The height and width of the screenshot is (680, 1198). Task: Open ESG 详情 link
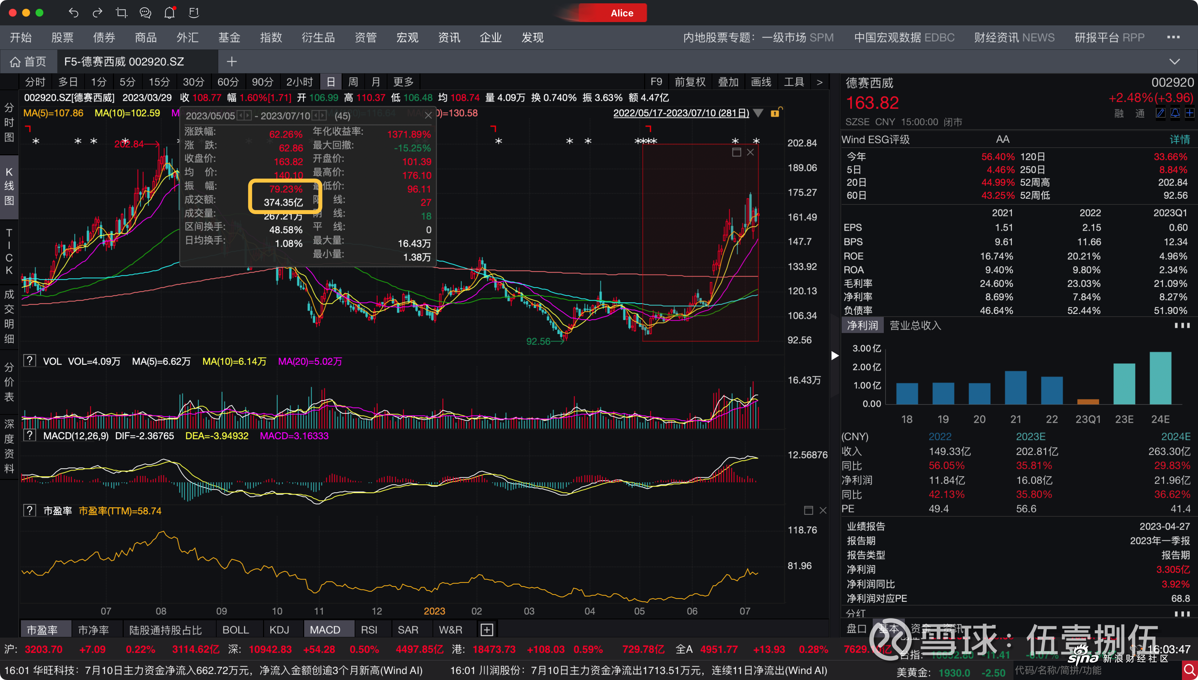click(1179, 140)
